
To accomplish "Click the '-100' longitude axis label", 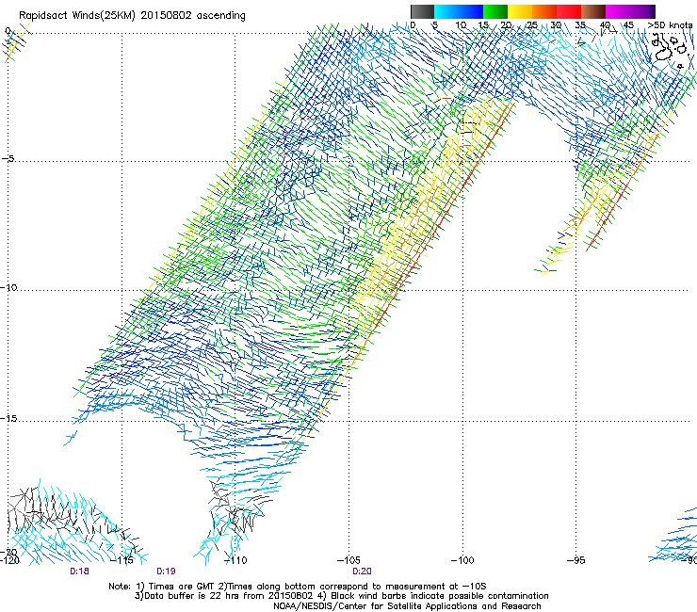I will point(462,560).
